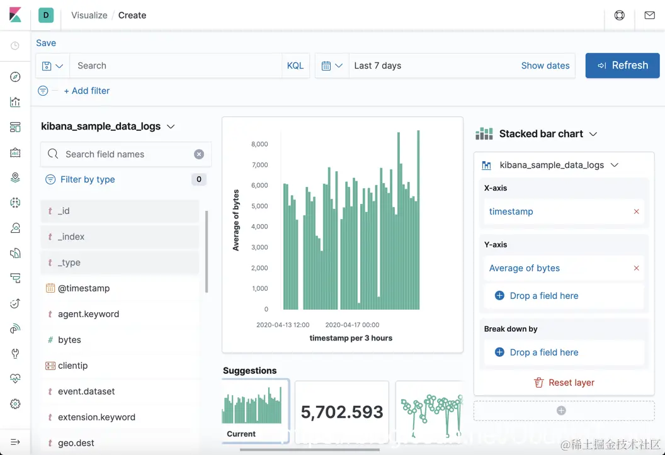Open the kibana_sample_data_logs index pattern dropdown

click(x=108, y=126)
